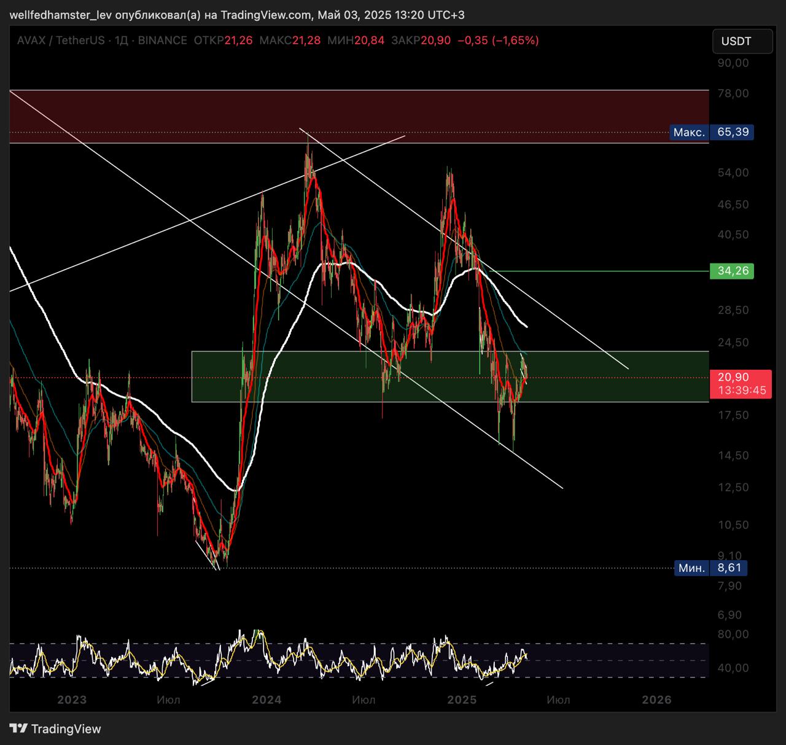This screenshot has height=745, width=786.
Task: Click the 78,00 price axis label
Action: pos(733,93)
